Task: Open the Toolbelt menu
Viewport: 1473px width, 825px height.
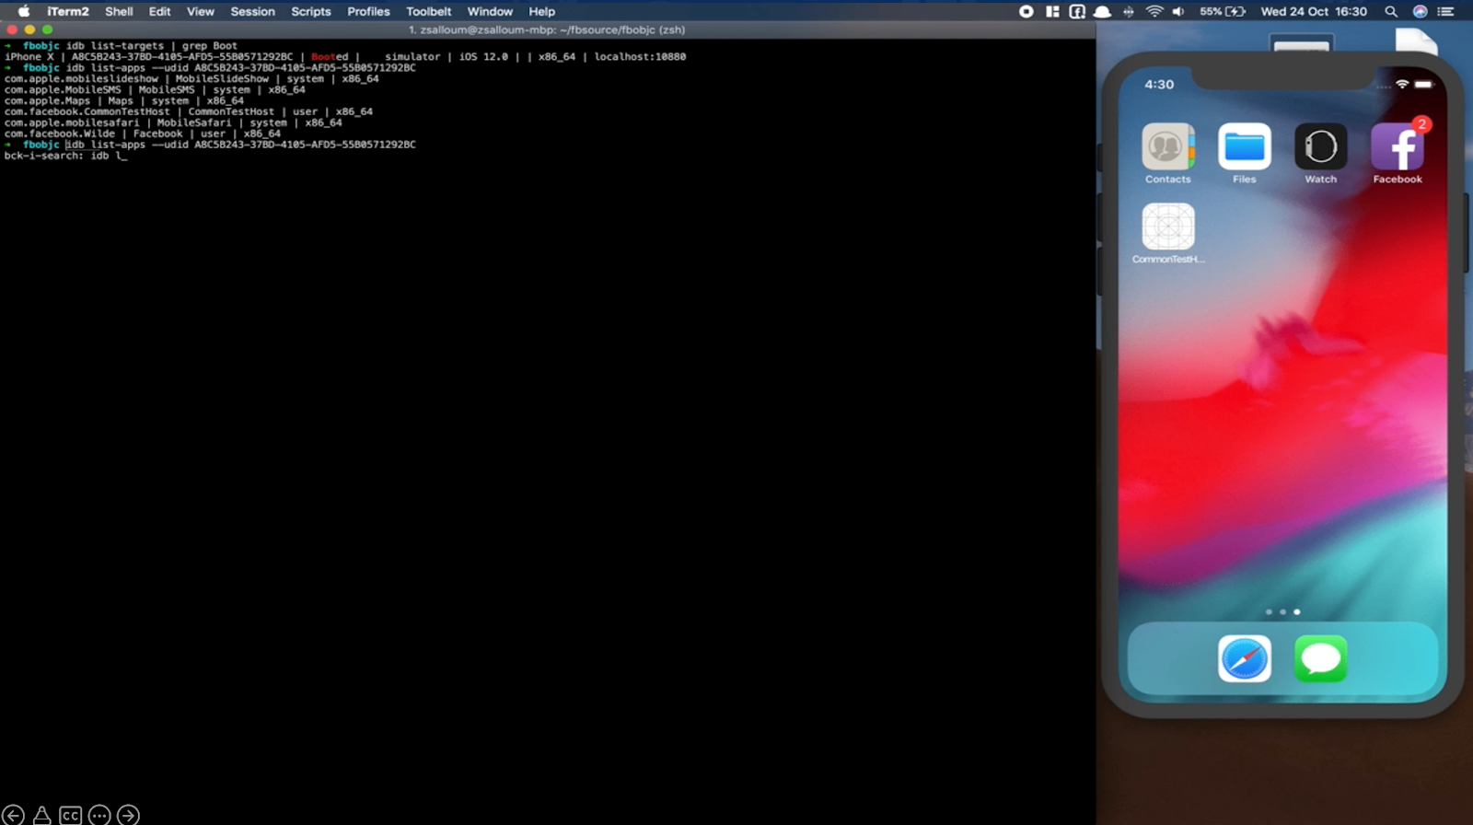Action: point(428,12)
